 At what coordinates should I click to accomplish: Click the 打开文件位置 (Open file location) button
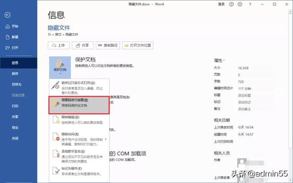pos(138,45)
